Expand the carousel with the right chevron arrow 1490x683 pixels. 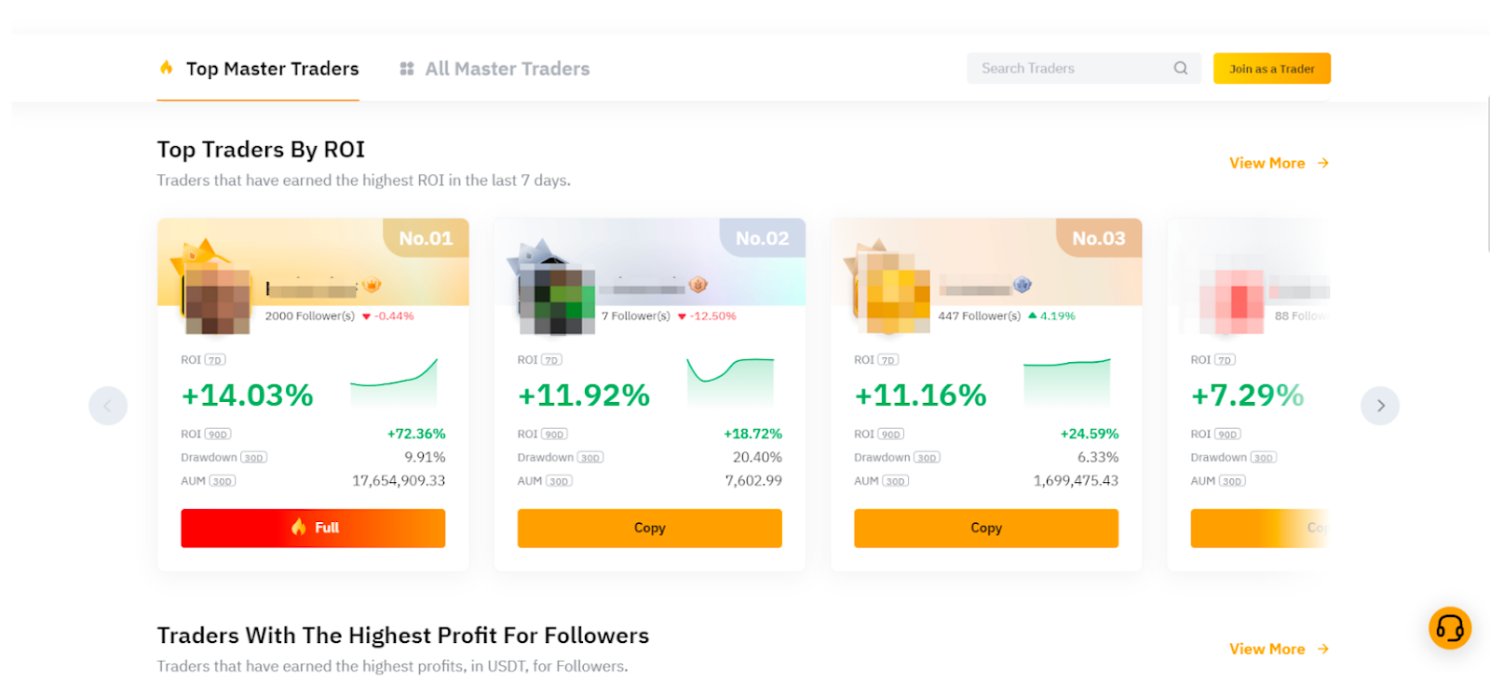(x=1379, y=406)
